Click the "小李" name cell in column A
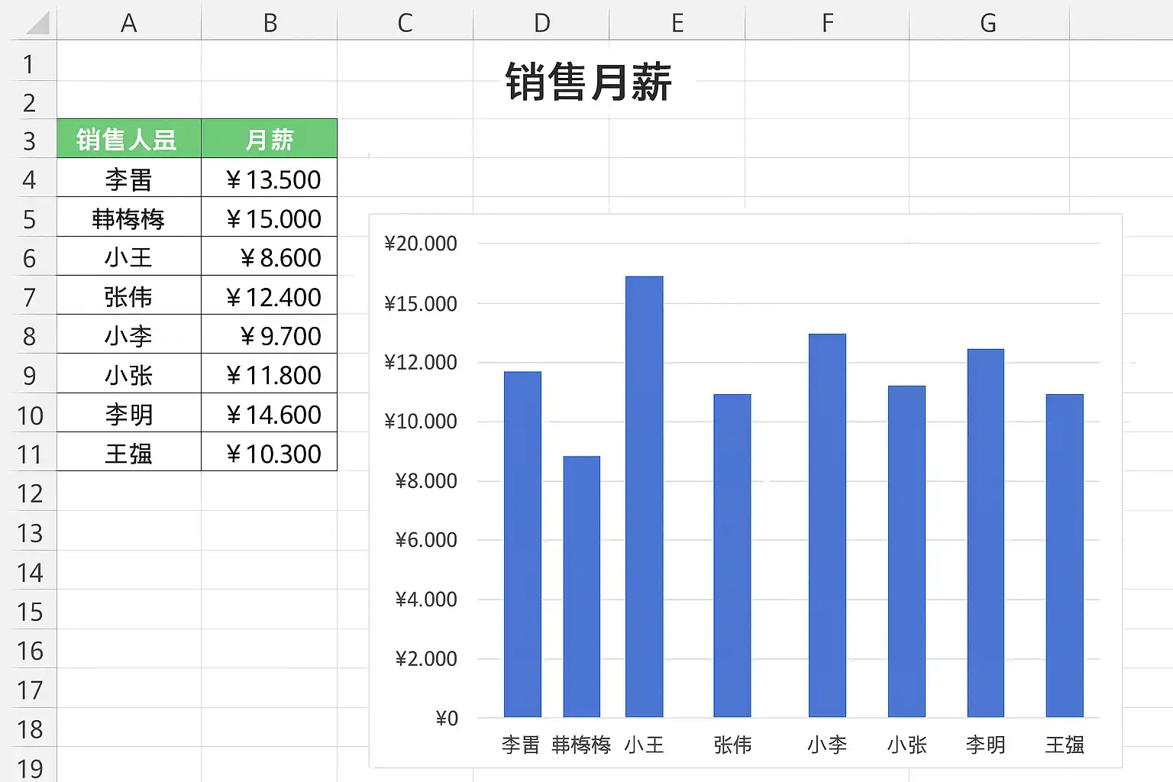 point(129,335)
